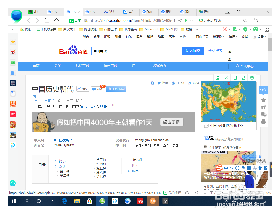280x214 pixels.
Task: Open the Xiaohongshu red icon in sidebar
Action: click(x=13, y=114)
